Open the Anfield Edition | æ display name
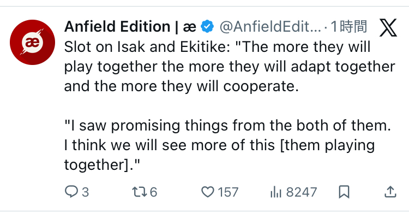 pyautogui.click(x=130, y=26)
